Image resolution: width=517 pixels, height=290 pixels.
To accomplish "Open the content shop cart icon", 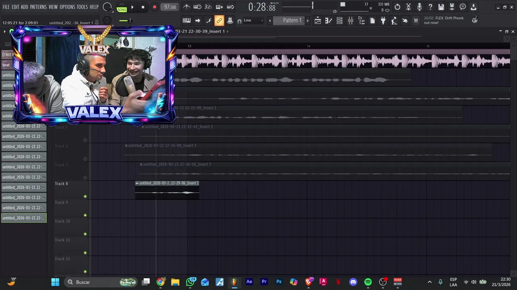I will pyautogui.click(x=416, y=21).
